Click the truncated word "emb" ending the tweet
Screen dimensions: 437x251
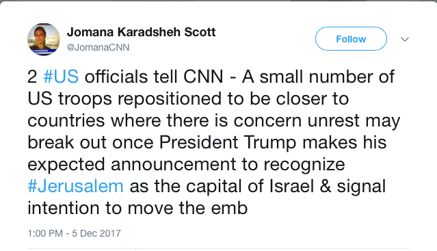coord(229,208)
